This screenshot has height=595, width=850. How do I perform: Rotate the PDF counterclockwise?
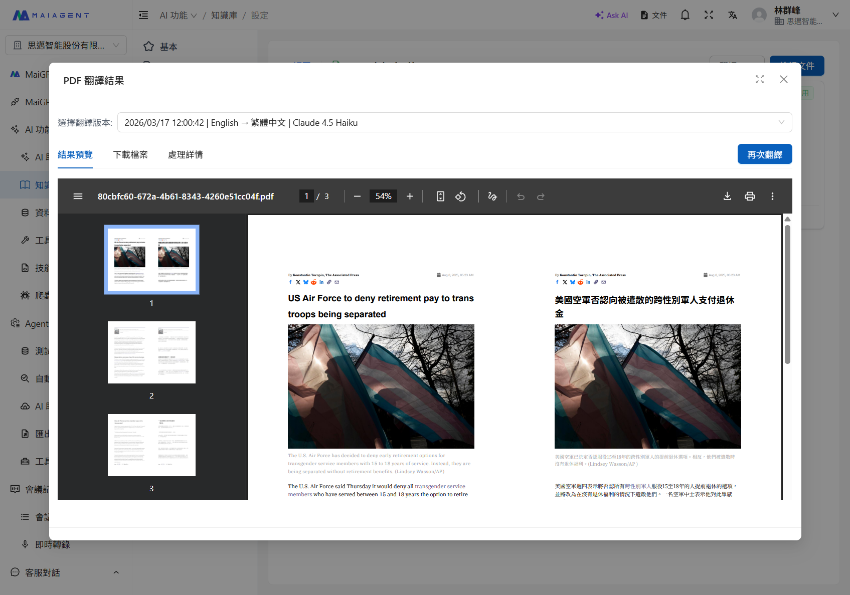460,196
